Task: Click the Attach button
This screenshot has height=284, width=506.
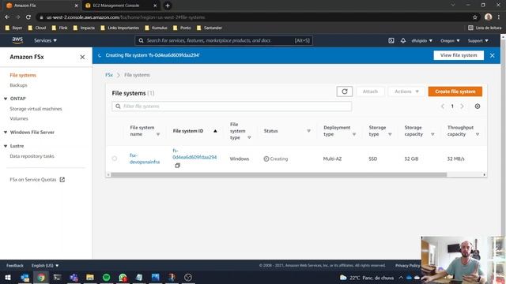Action: [370, 92]
